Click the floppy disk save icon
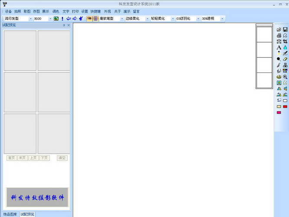 tap(285, 30)
